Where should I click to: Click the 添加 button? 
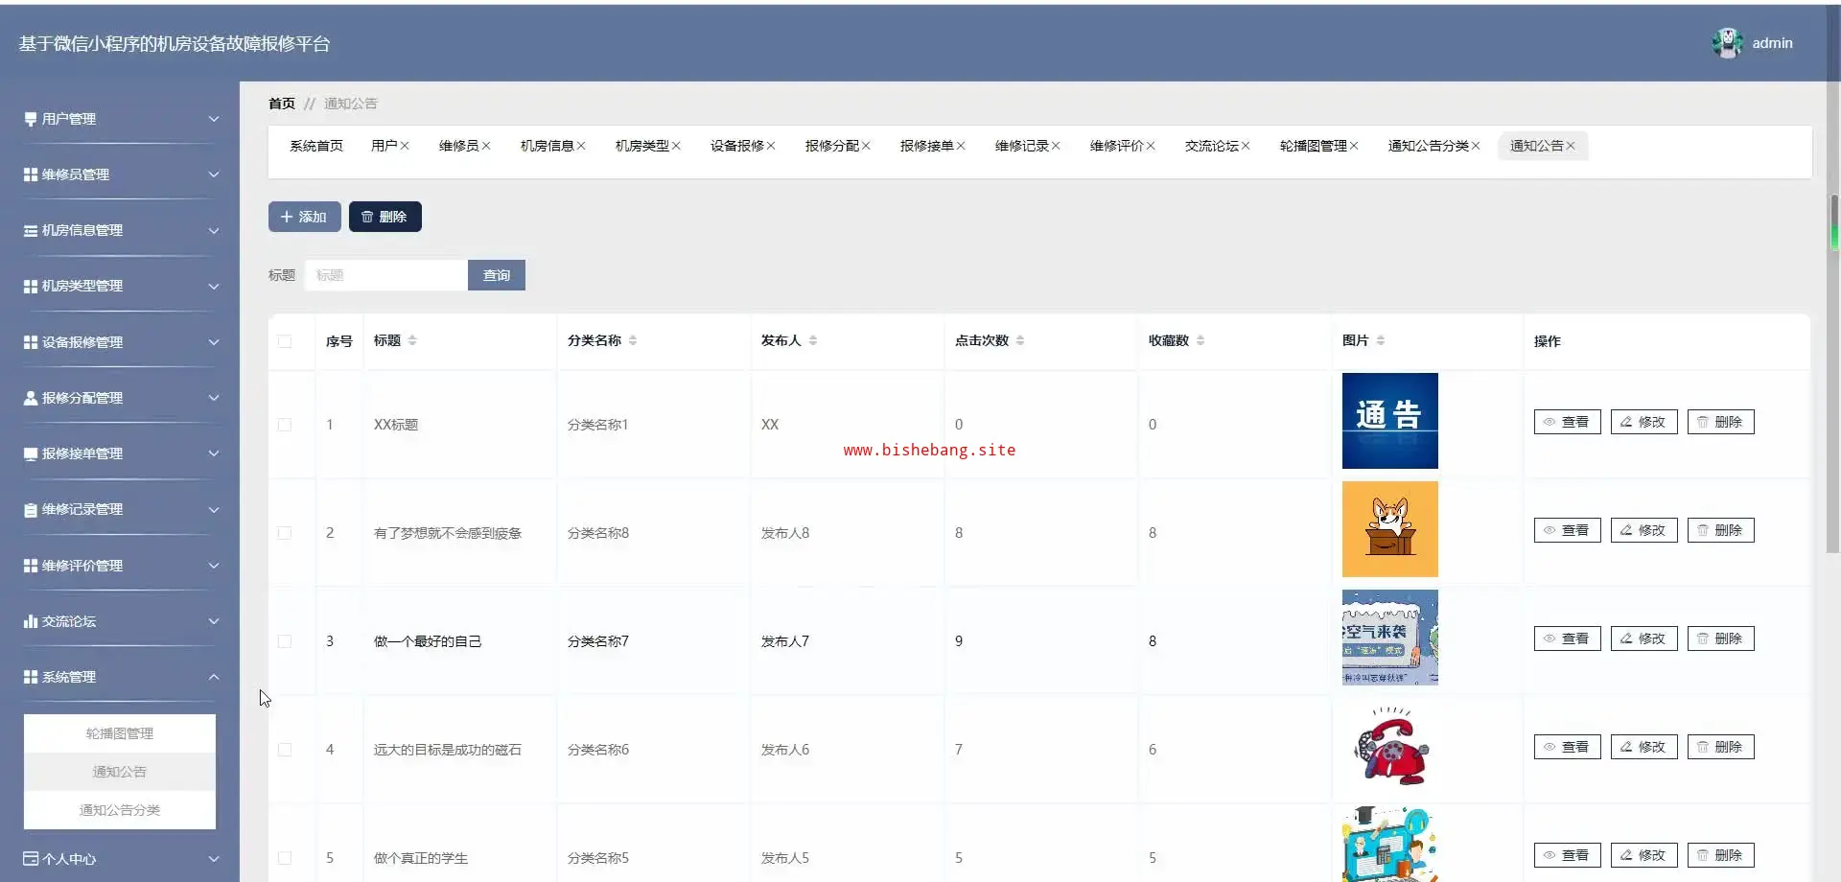pos(304,217)
